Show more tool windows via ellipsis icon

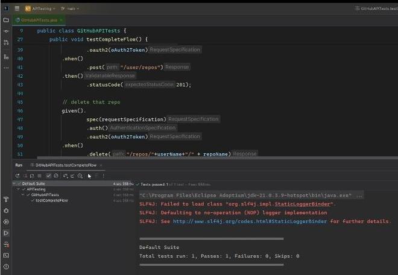pos(6,68)
